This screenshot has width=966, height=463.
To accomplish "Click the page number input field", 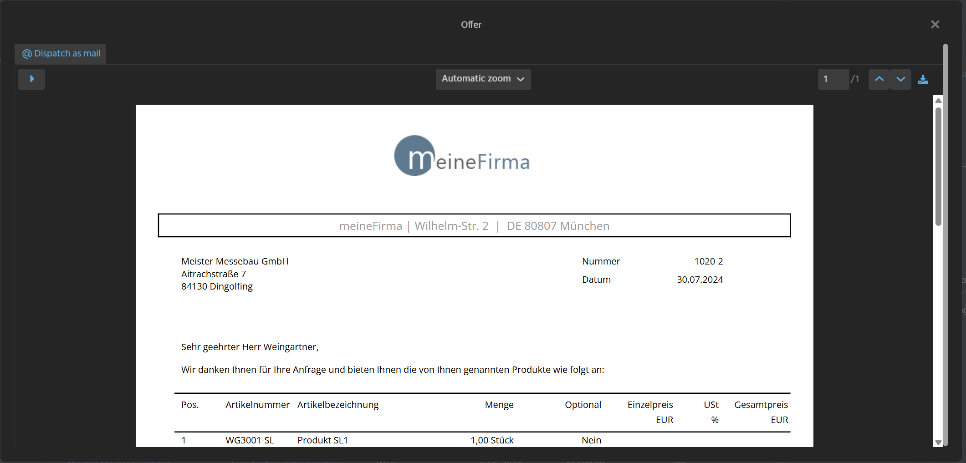I will tap(833, 79).
